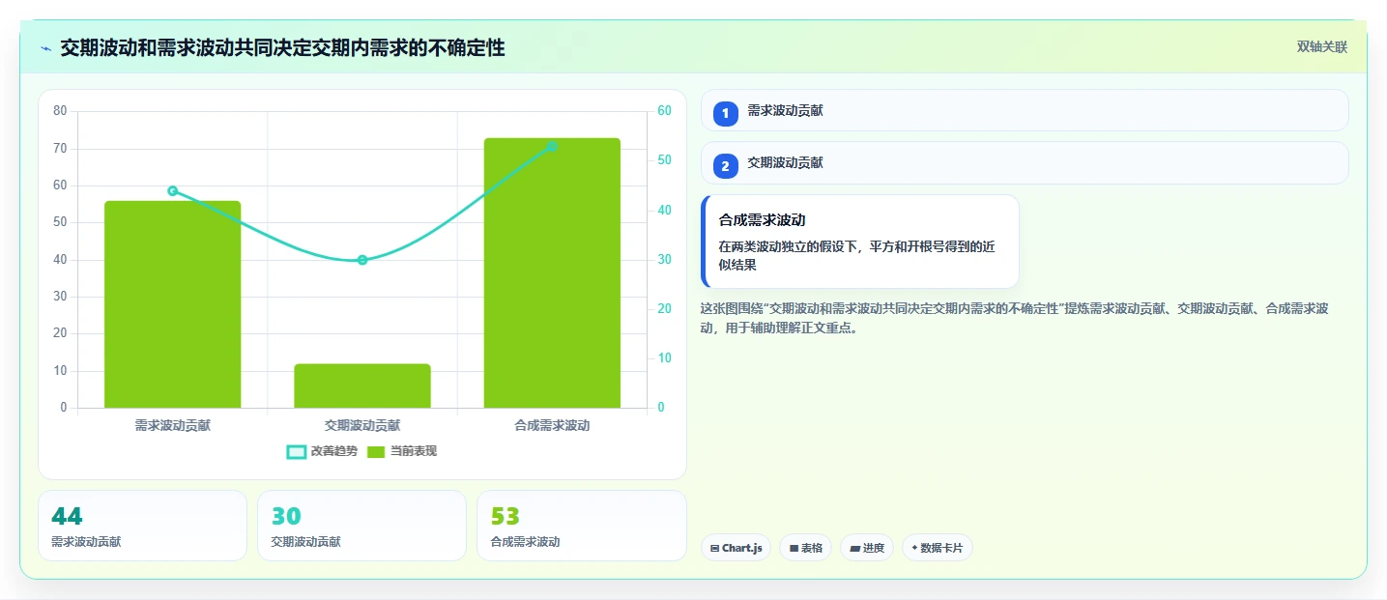
Task: Select the stat card showing 30
Action: [x=361, y=526]
